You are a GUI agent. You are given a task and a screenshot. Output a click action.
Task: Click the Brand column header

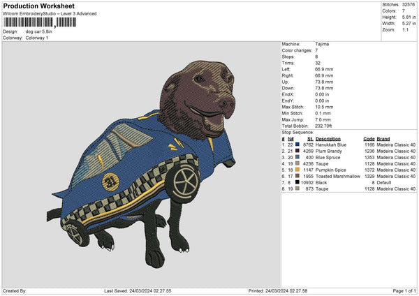point(384,138)
